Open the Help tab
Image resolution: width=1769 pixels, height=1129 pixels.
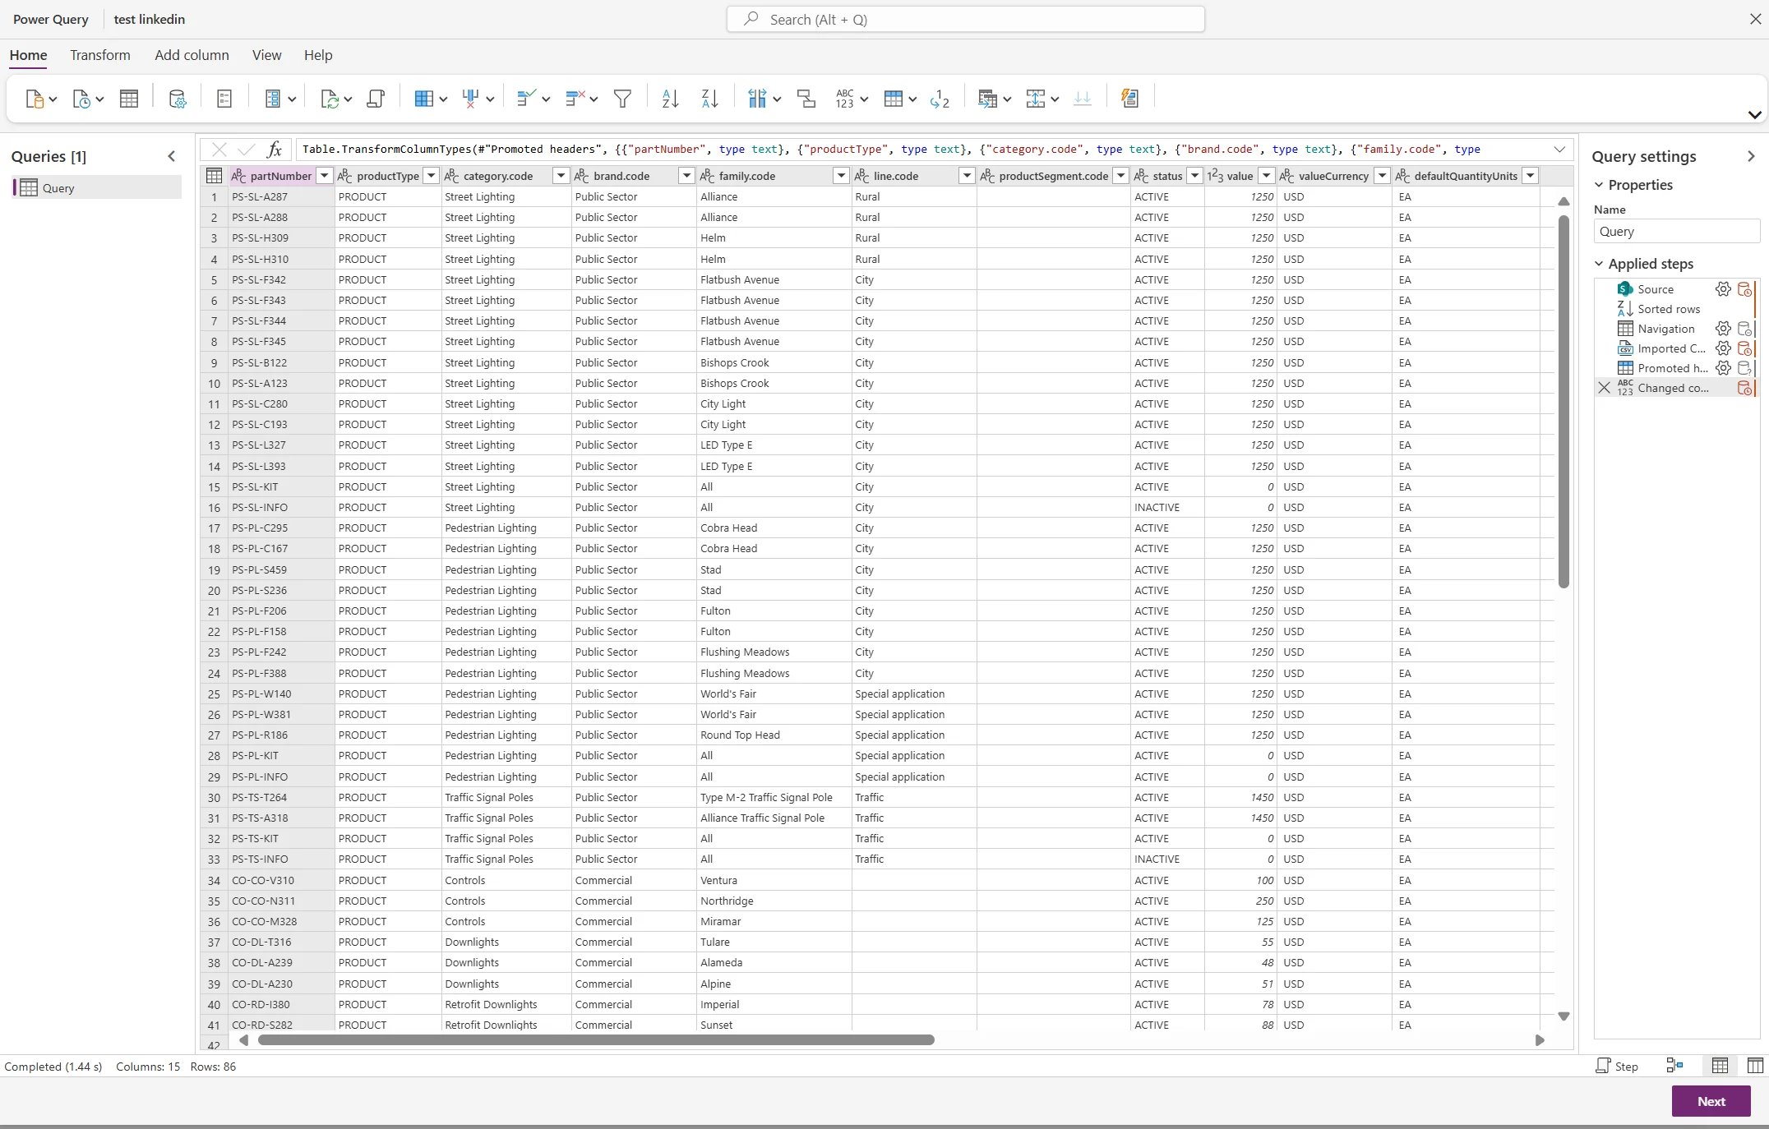click(318, 55)
